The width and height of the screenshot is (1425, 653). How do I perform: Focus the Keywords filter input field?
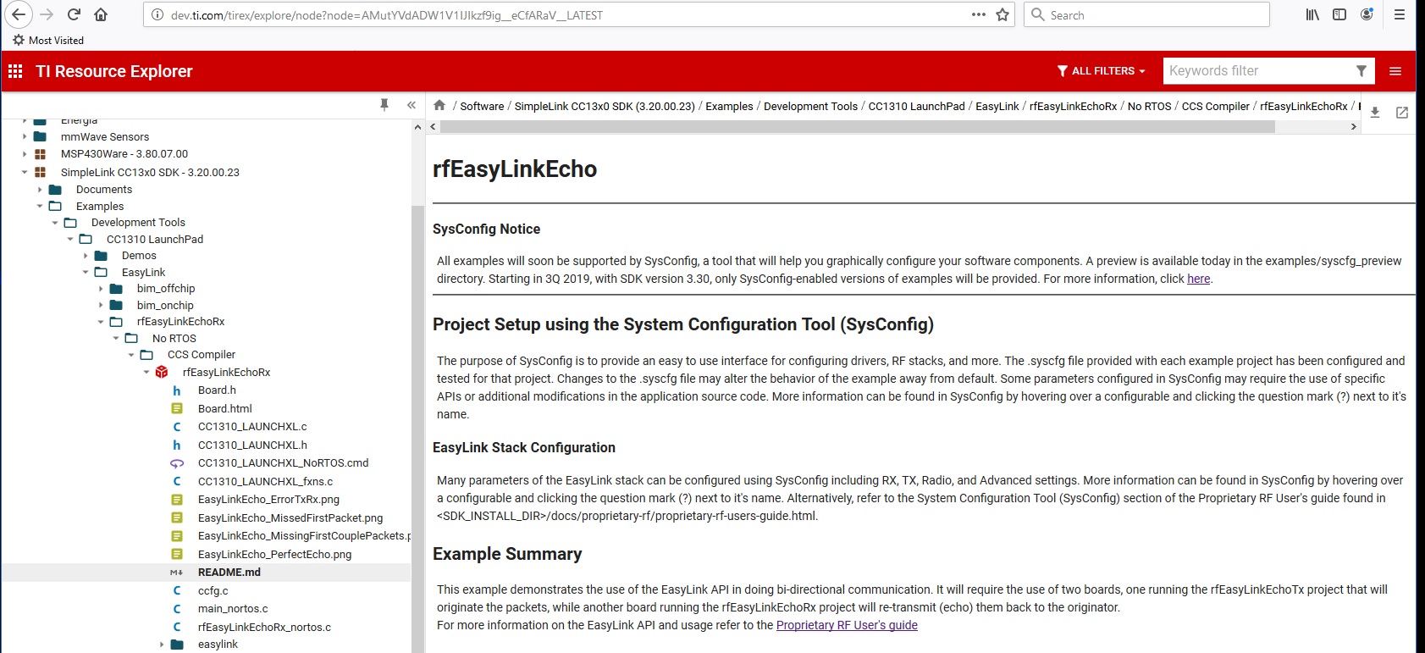click(x=1257, y=71)
